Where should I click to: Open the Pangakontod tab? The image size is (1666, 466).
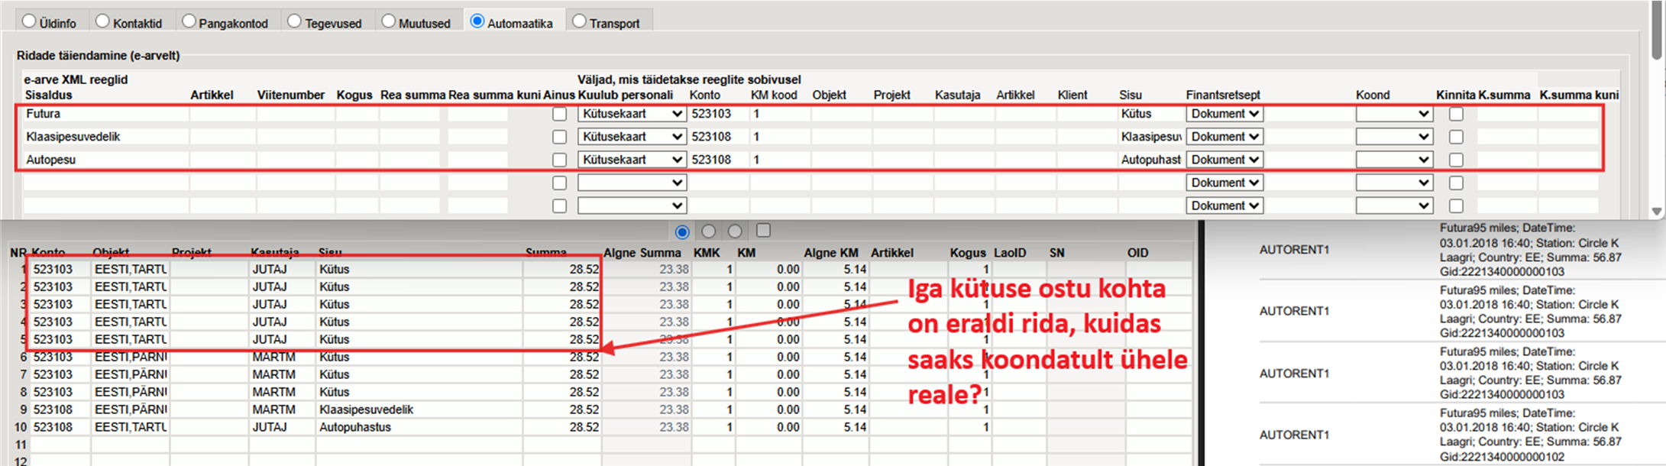point(189,21)
